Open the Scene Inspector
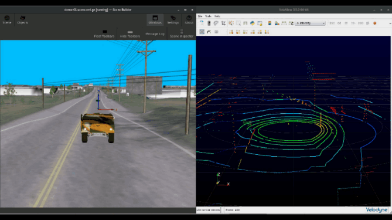The height and width of the screenshot is (220, 392). 182,34
